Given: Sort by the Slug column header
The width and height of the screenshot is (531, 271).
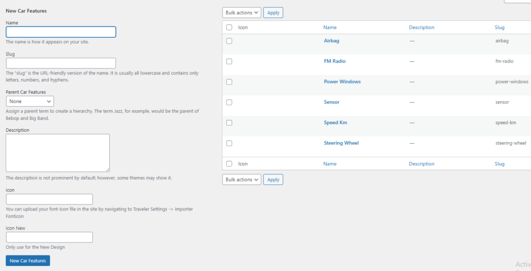Looking at the screenshot, I should click(x=499, y=27).
